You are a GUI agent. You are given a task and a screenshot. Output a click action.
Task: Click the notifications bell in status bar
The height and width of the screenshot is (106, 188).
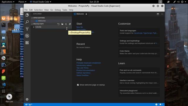pyautogui.click(x=161, y=105)
